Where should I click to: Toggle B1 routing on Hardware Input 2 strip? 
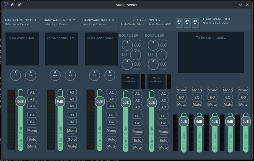72,115
